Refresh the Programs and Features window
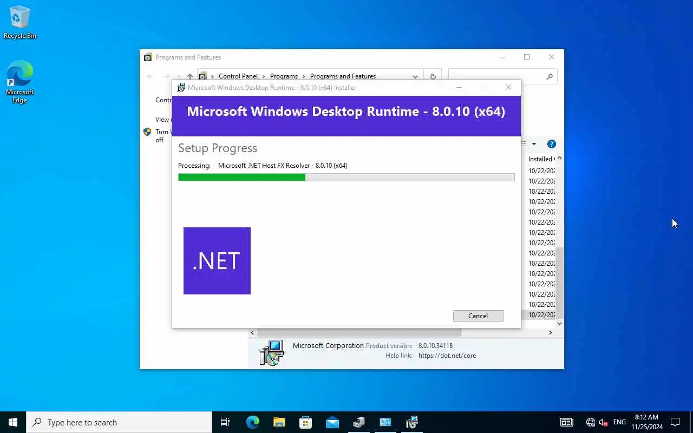The height and width of the screenshot is (433, 693). (x=433, y=76)
